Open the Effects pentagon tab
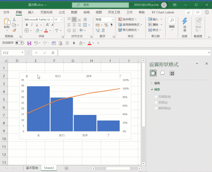 coord(162,73)
